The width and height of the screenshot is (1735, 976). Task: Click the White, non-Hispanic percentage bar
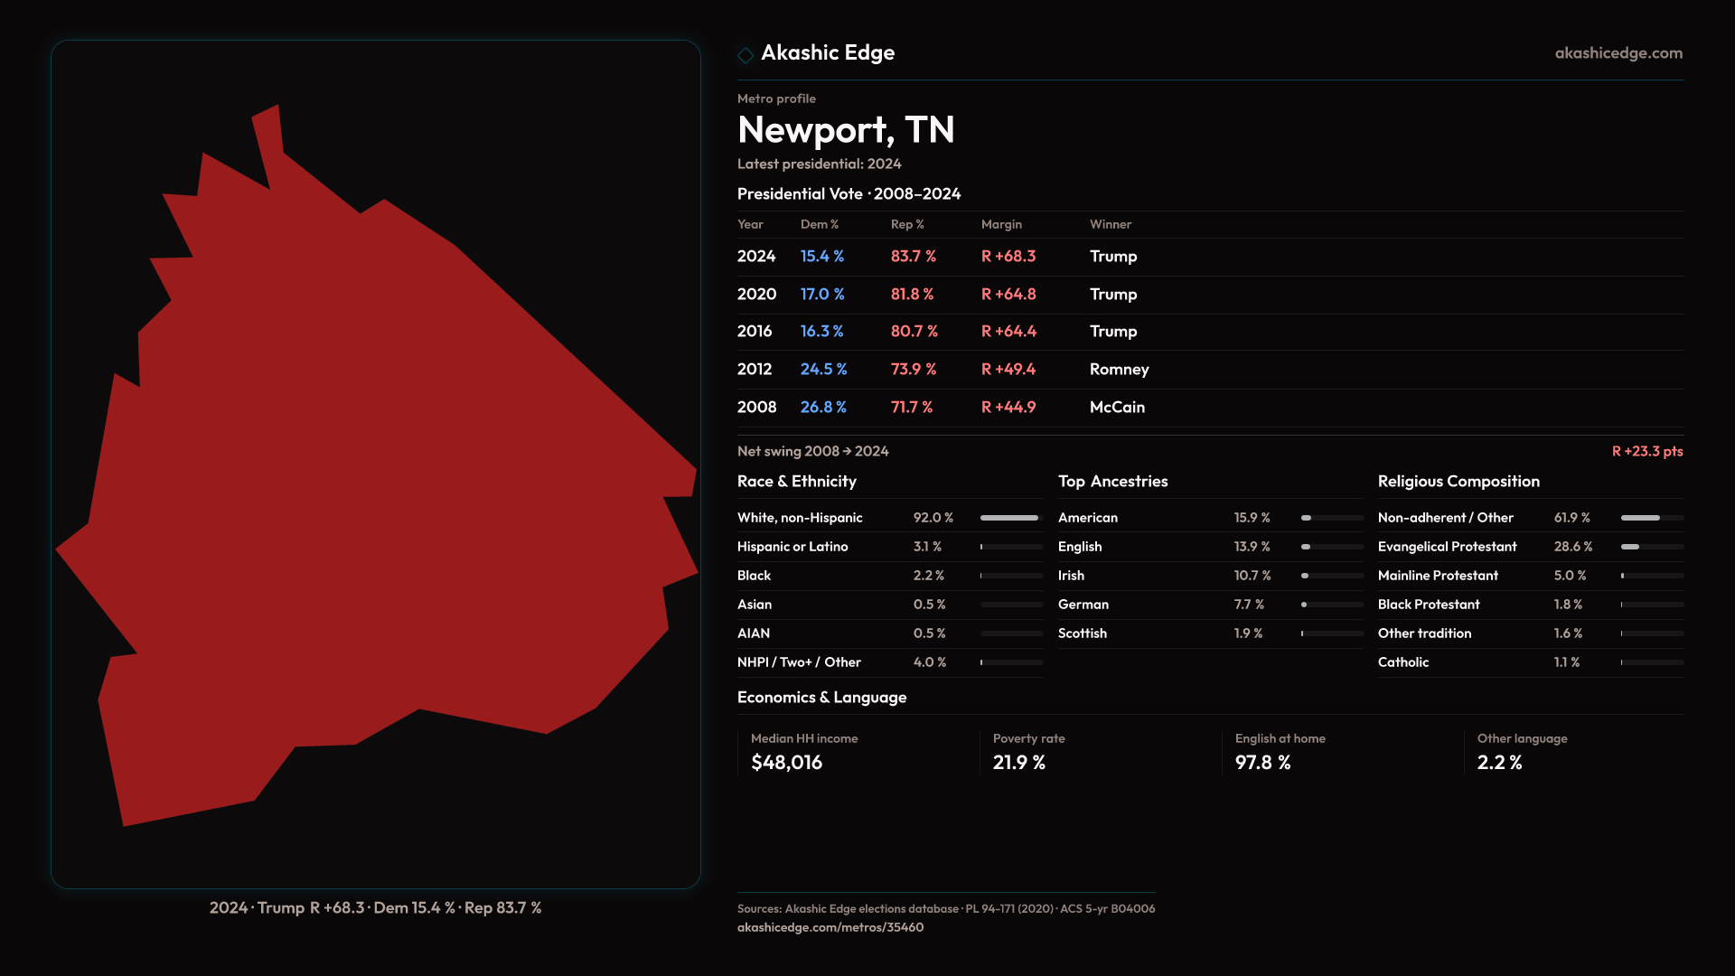tap(1010, 518)
